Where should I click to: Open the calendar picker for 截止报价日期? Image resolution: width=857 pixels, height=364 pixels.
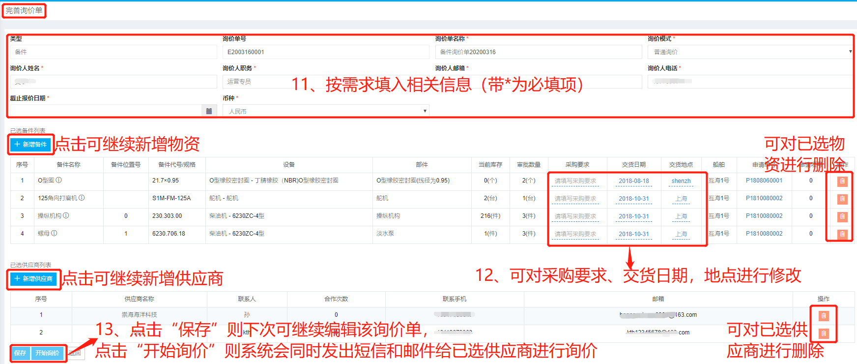point(209,111)
